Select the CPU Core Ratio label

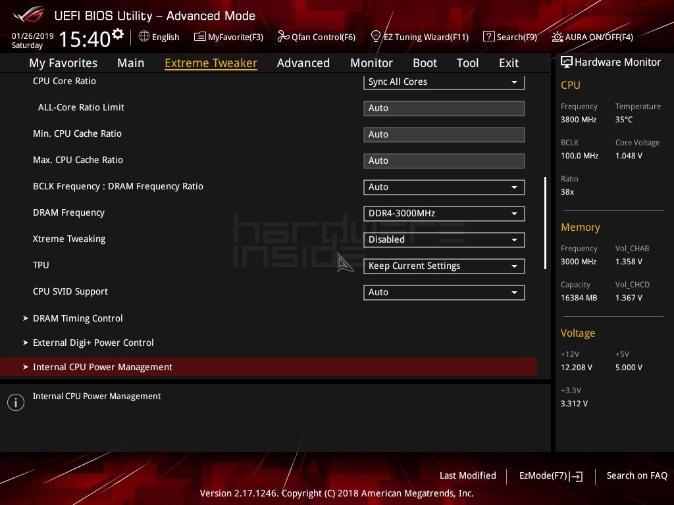pyautogui.click(x=65, y=81)
